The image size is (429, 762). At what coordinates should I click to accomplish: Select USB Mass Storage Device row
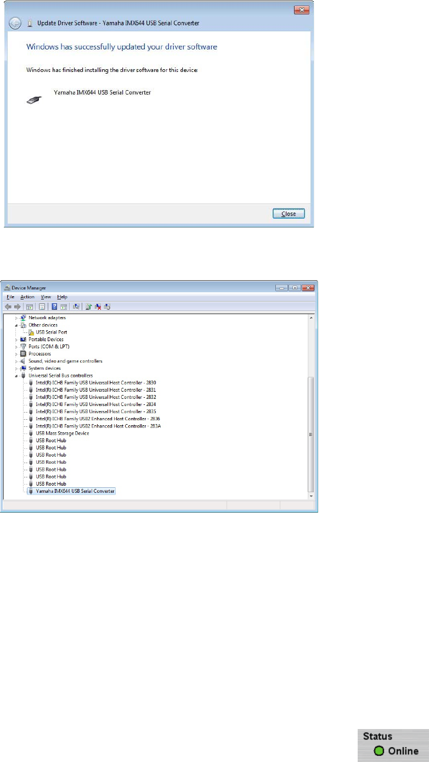[63, 433]
